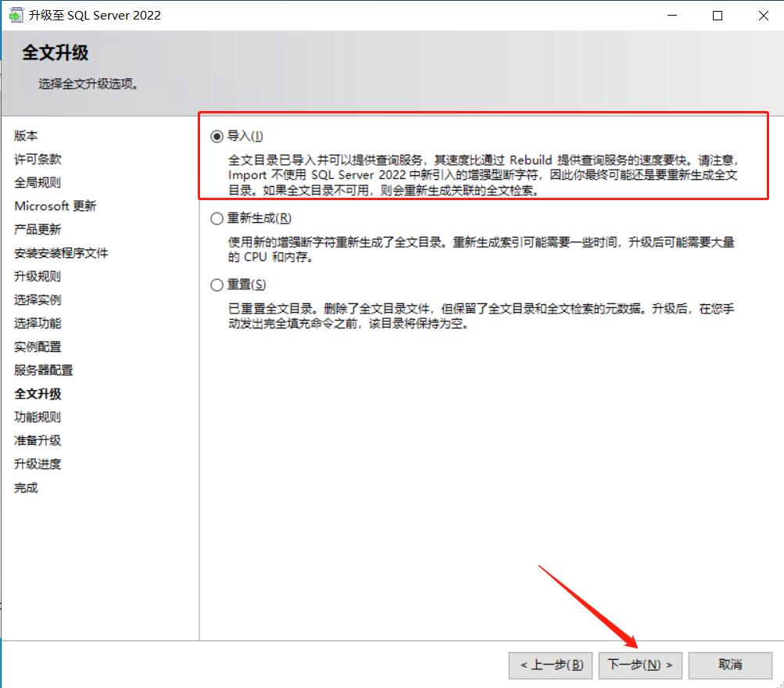Viewport: 784px width, 688px height.
Task: Cancel the upgrade with 取消 button
Action: (730, 665)
